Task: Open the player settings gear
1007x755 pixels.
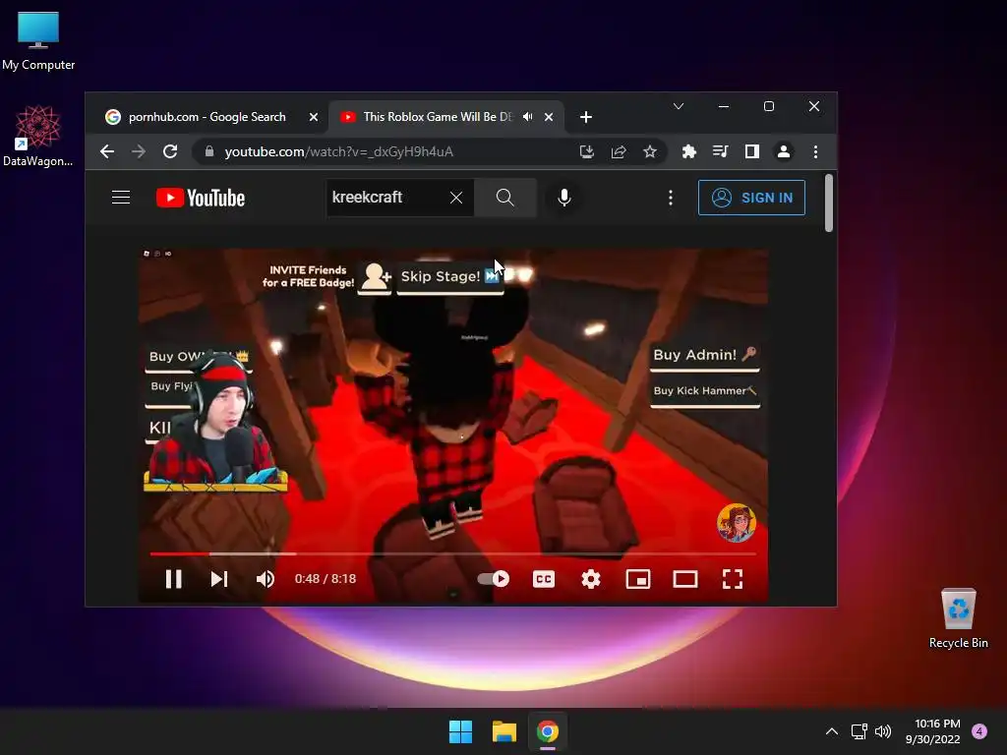Action: coord(591,579)
